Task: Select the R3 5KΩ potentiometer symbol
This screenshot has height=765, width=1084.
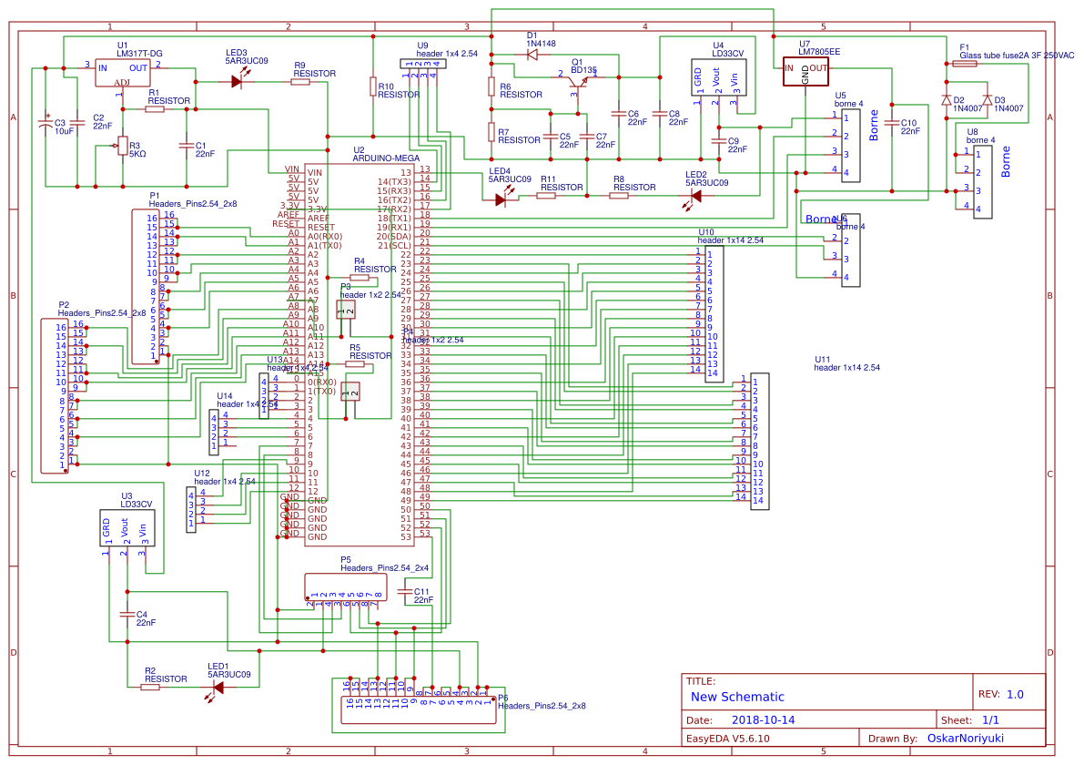Action: tap(122, 146)
